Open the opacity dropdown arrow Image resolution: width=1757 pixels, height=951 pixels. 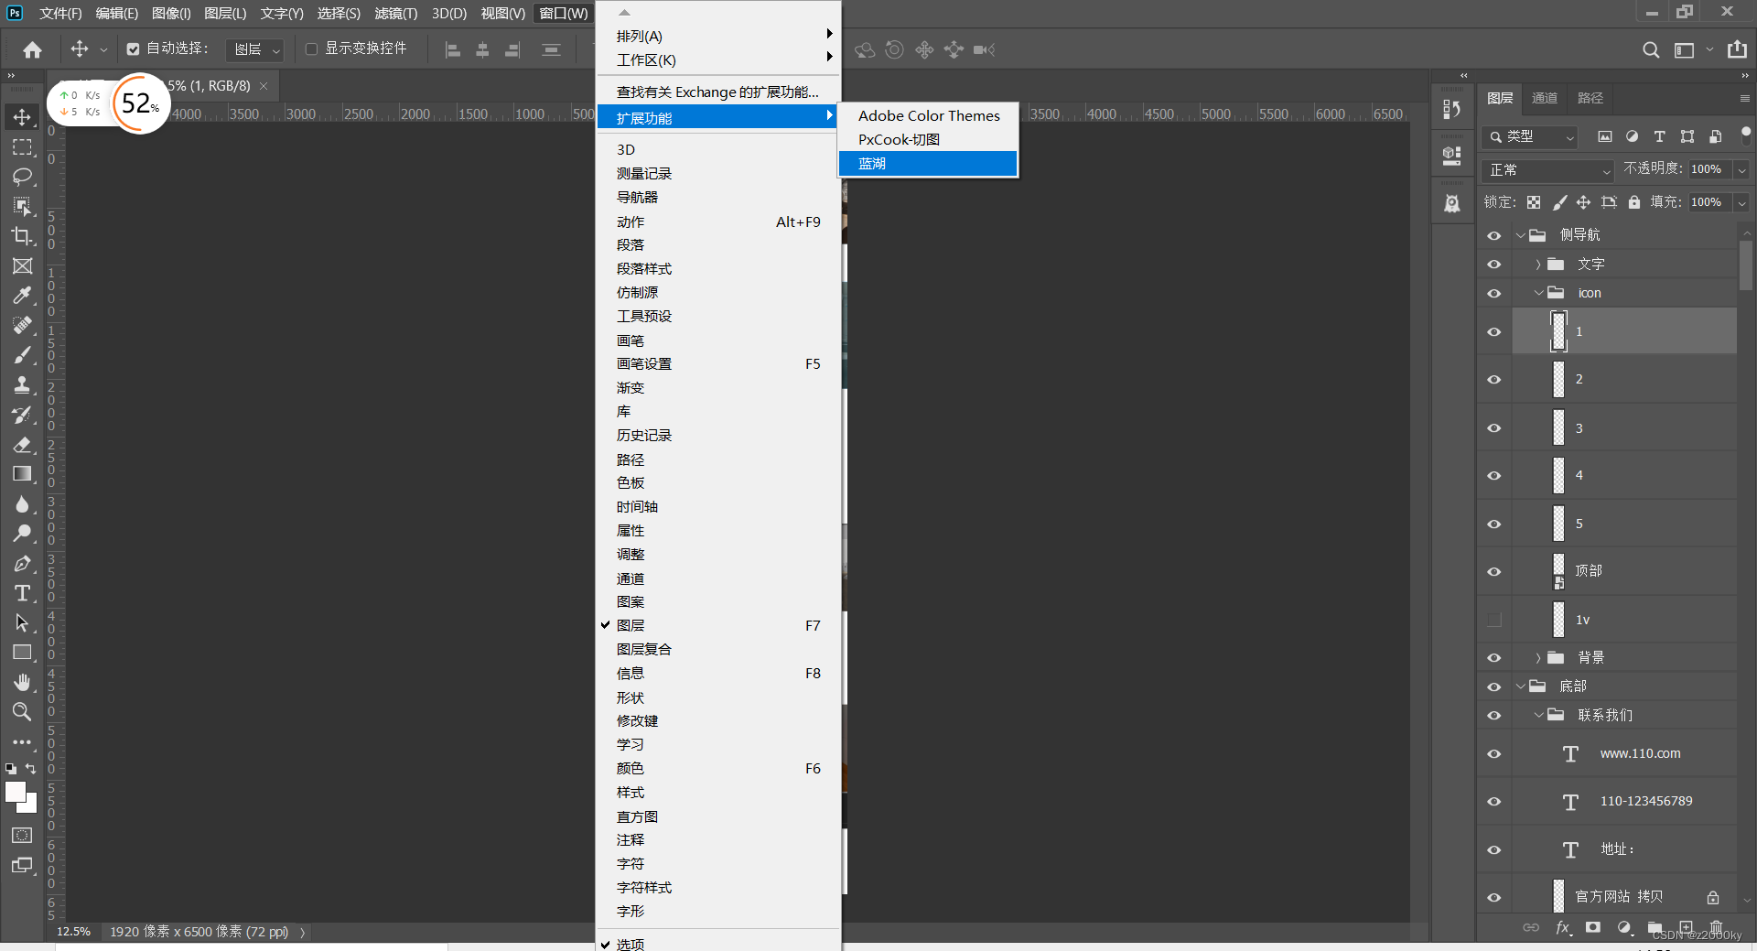point(1741,170)
